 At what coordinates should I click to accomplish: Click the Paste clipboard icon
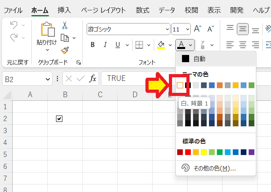point(47,30)
